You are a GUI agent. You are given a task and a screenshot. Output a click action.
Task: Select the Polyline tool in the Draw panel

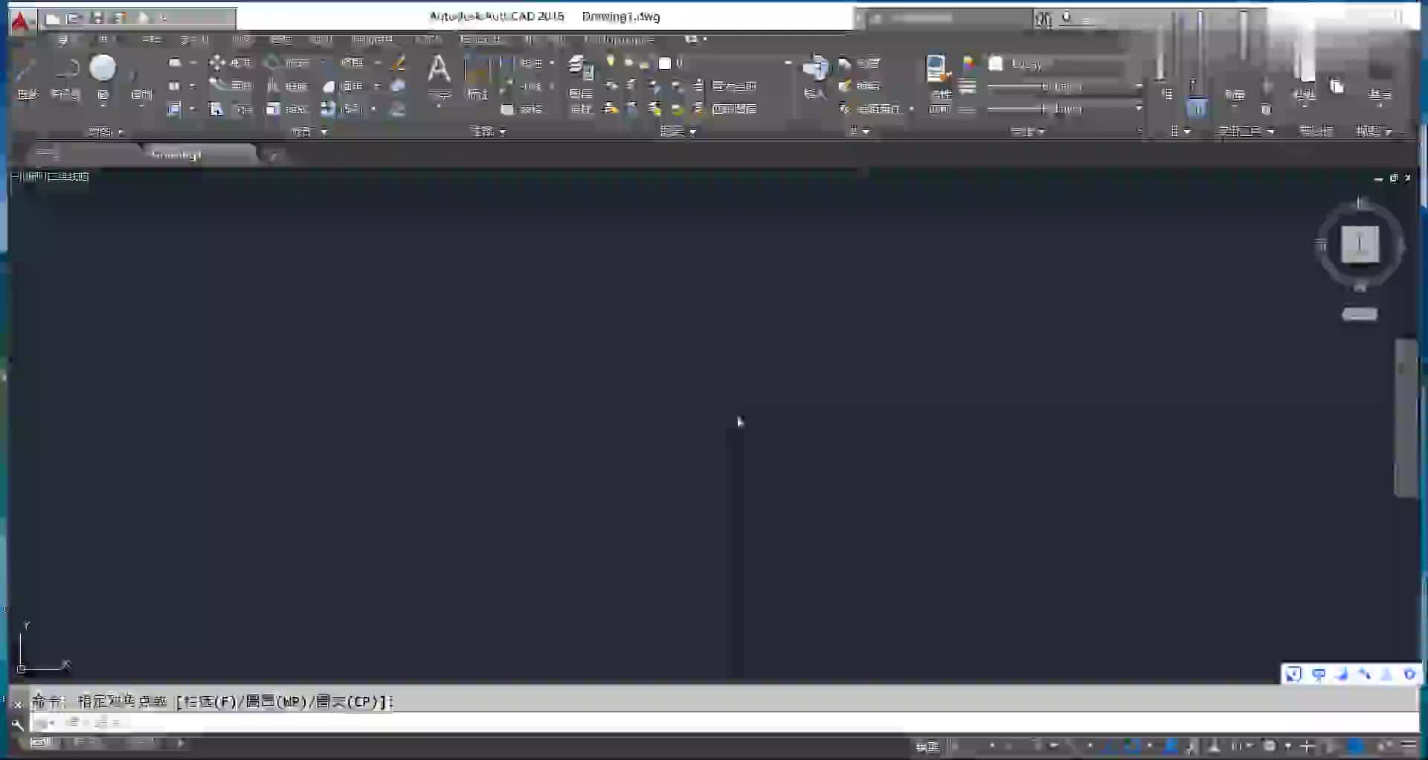click(66, 78)
